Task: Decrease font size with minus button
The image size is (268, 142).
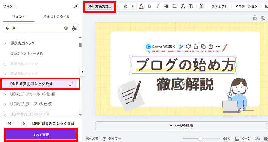Action: click(118, 6)
